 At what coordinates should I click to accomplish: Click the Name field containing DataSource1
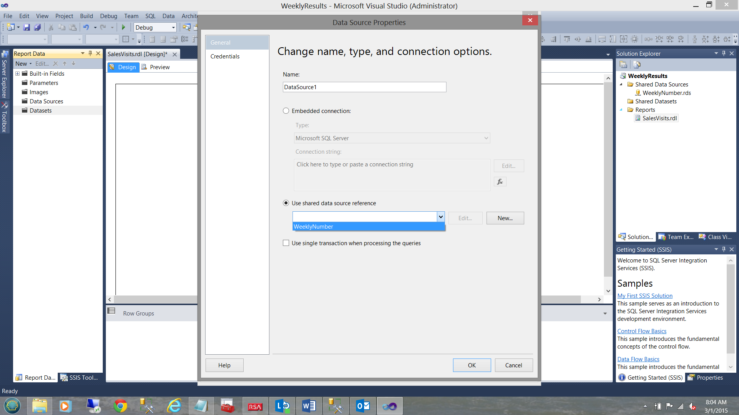(x=364, y=87)
